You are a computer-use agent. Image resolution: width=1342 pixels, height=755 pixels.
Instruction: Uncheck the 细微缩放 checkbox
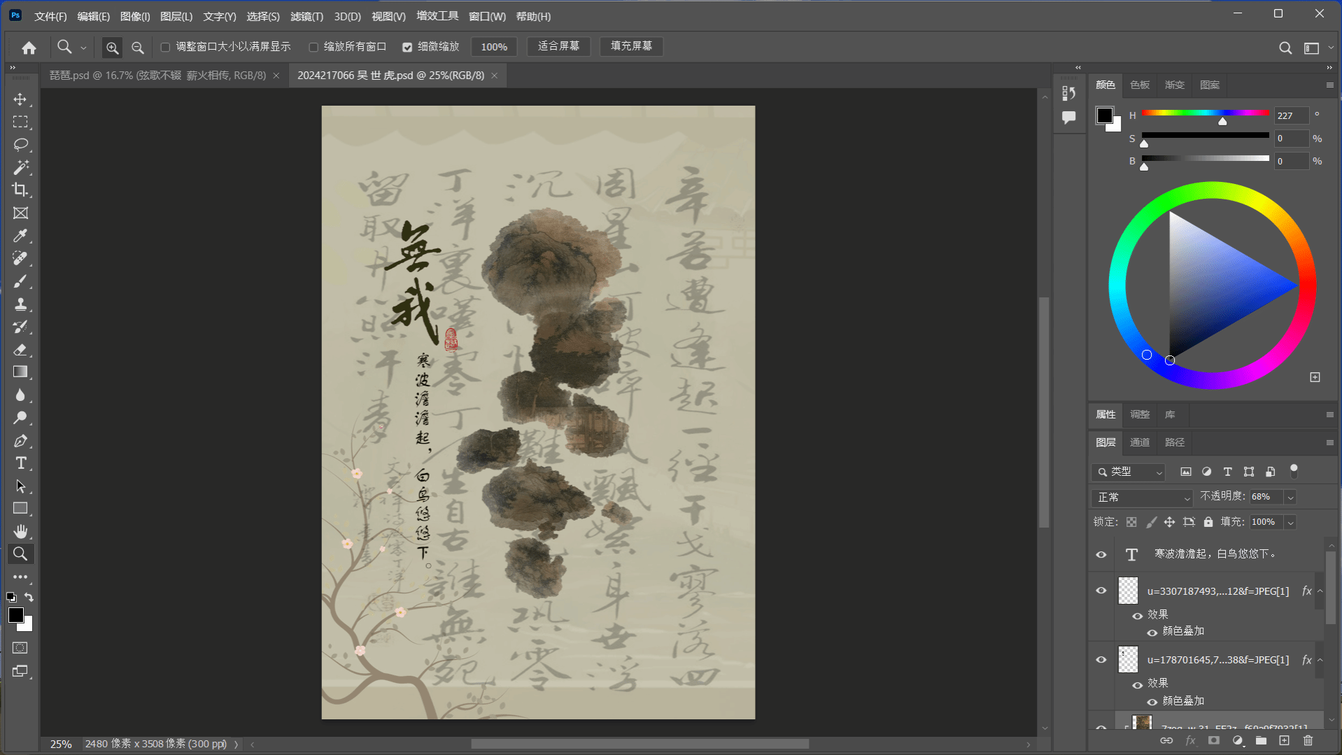point(407,47)
